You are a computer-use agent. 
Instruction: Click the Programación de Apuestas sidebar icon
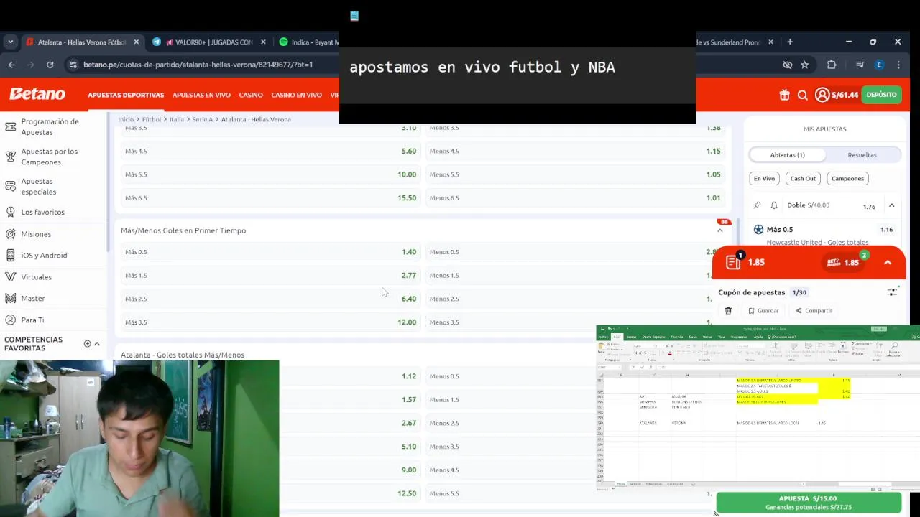10,127
